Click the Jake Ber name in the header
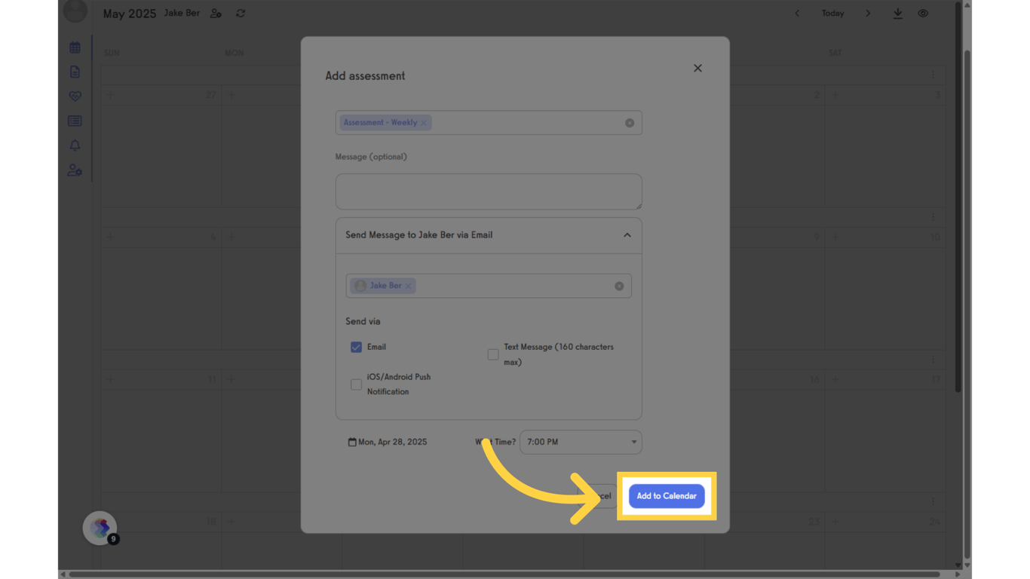The image size is (1030, 579). pos(182,14)
